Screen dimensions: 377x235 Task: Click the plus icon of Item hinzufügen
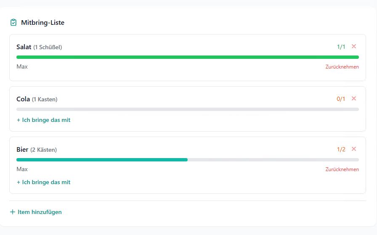click(13, 212)
